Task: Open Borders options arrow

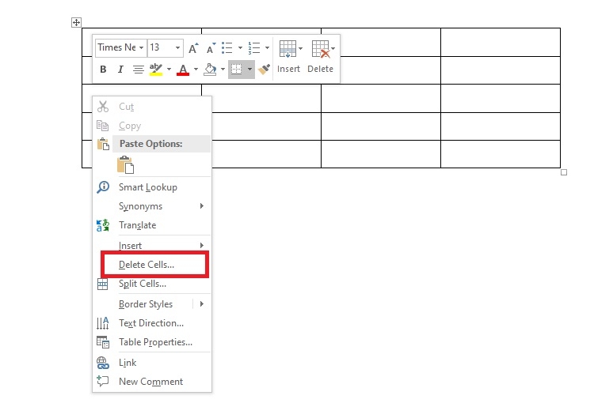Action: tap(249, 70)
